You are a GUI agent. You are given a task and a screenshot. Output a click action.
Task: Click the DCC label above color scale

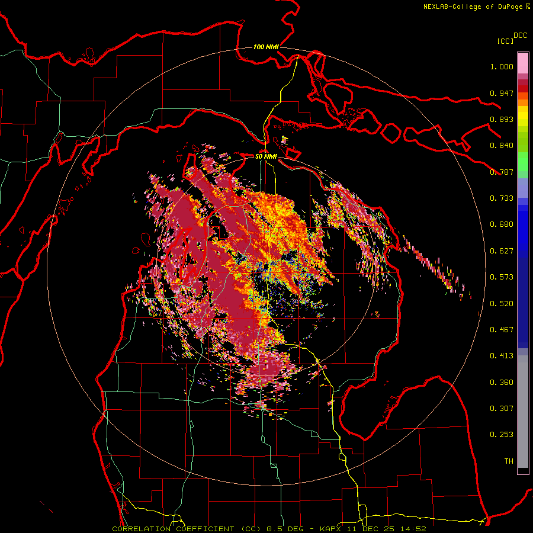[521, 36]
